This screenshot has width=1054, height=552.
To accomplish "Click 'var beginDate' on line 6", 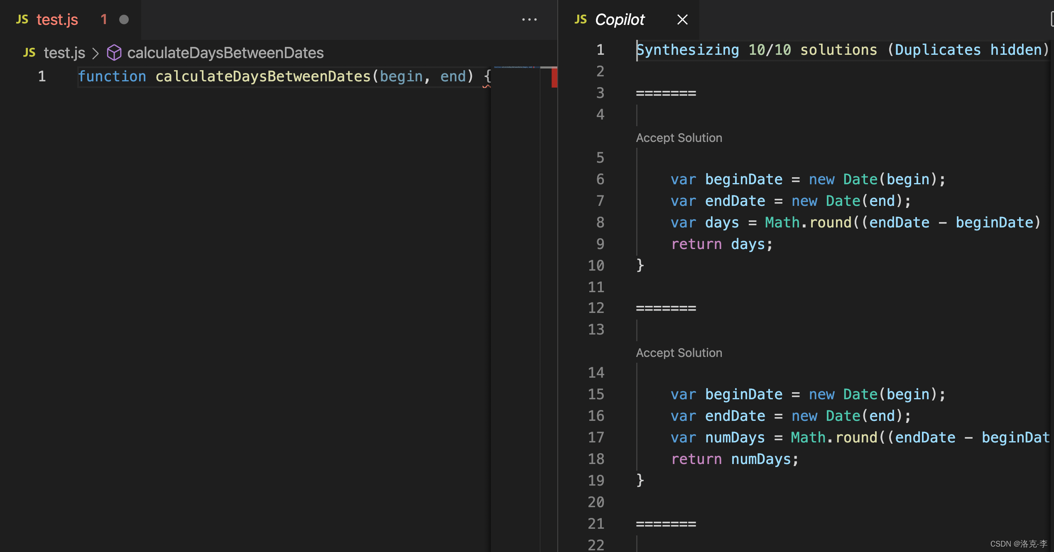I will (x=726, y=179).
